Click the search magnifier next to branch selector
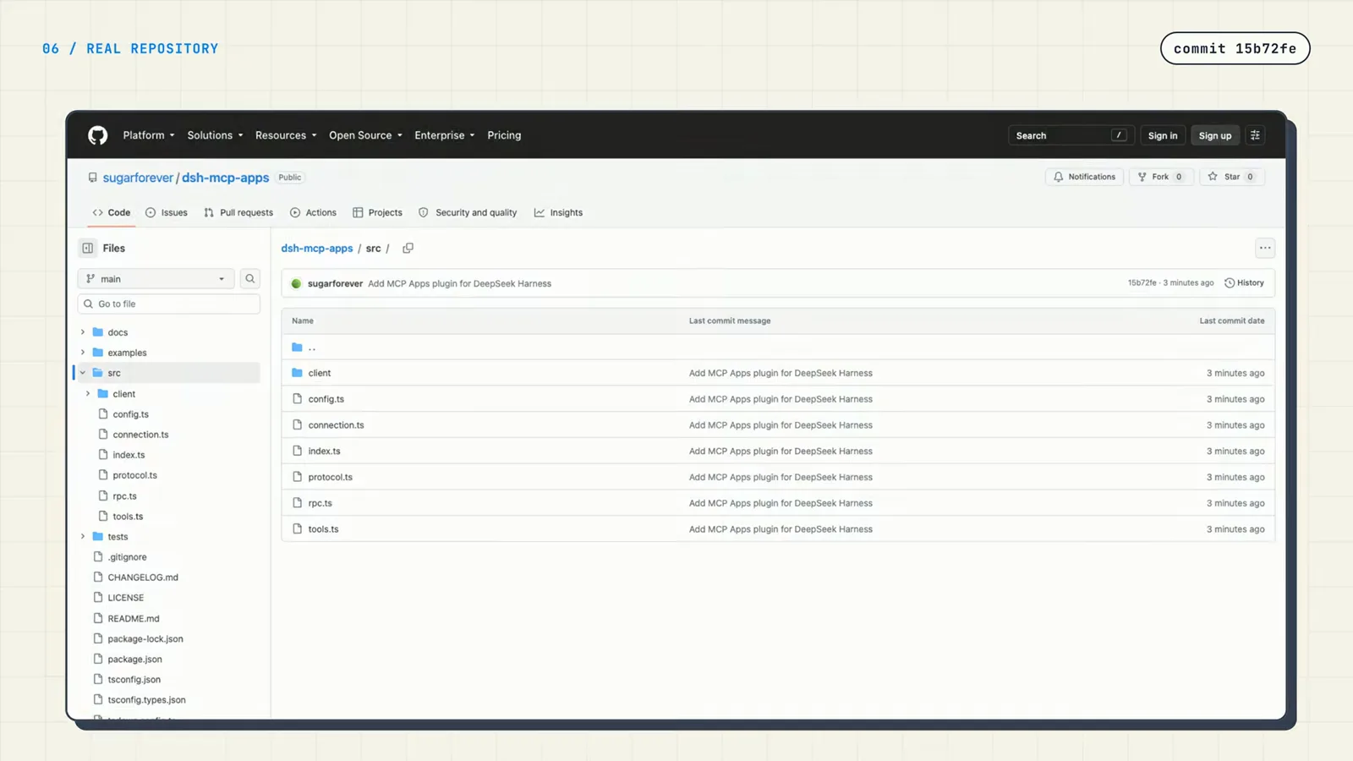1353x761 pixels. tap(250, 279)
